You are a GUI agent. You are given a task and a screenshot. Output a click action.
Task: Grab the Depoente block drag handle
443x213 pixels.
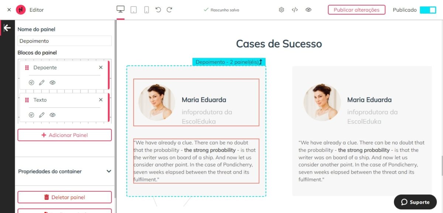(x=27, y=68)
